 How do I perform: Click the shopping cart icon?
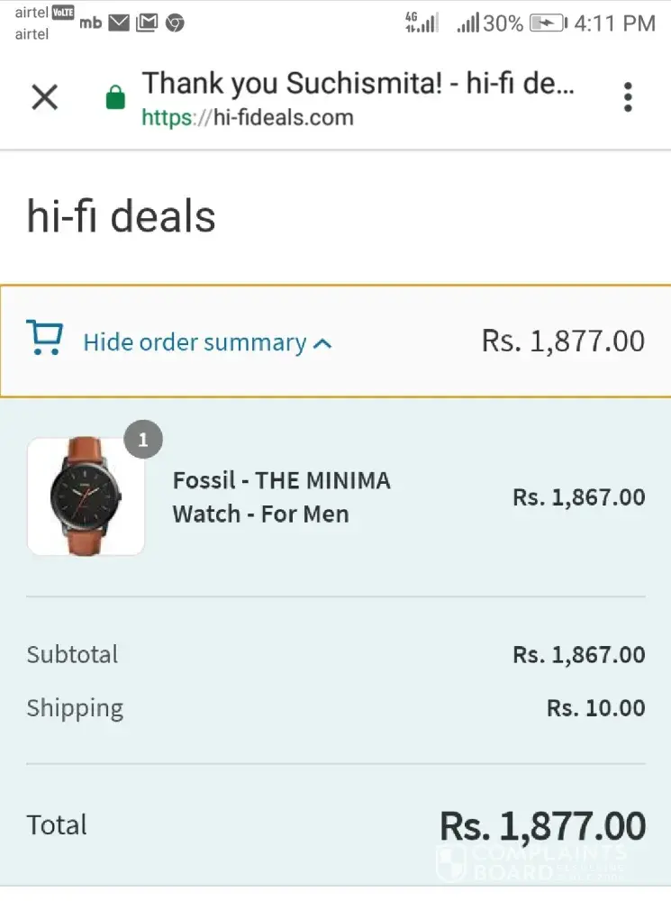pyautogui.click(x=44, y=339)
